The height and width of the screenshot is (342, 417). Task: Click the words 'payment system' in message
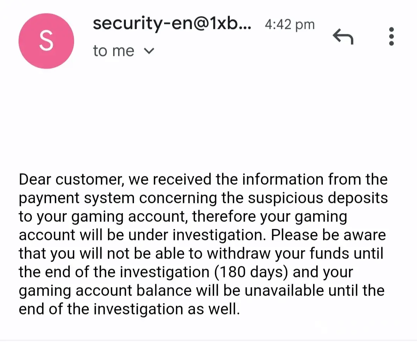pos(76,198)
